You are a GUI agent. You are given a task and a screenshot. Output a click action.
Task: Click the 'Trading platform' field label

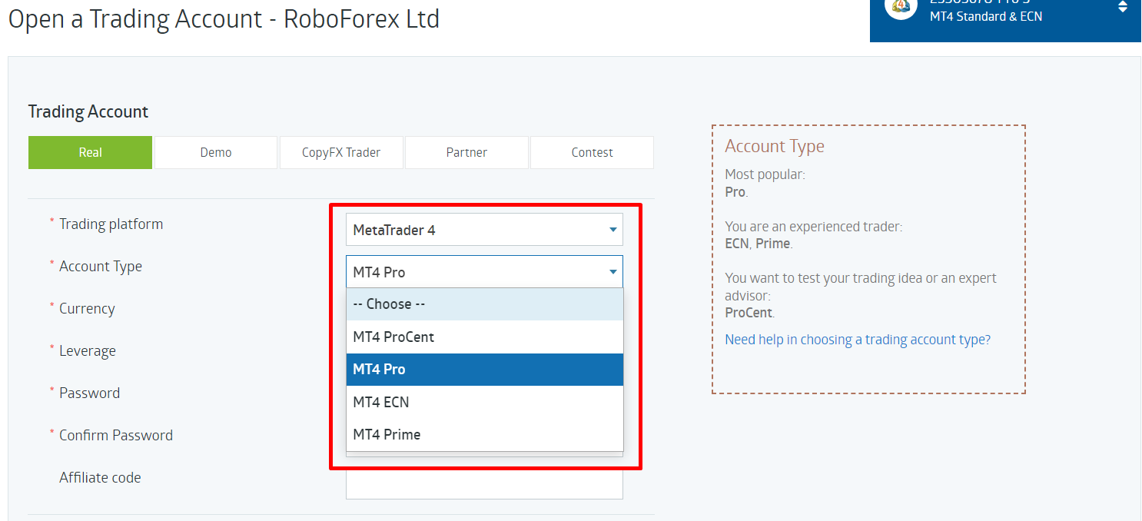tap(111, 224)
